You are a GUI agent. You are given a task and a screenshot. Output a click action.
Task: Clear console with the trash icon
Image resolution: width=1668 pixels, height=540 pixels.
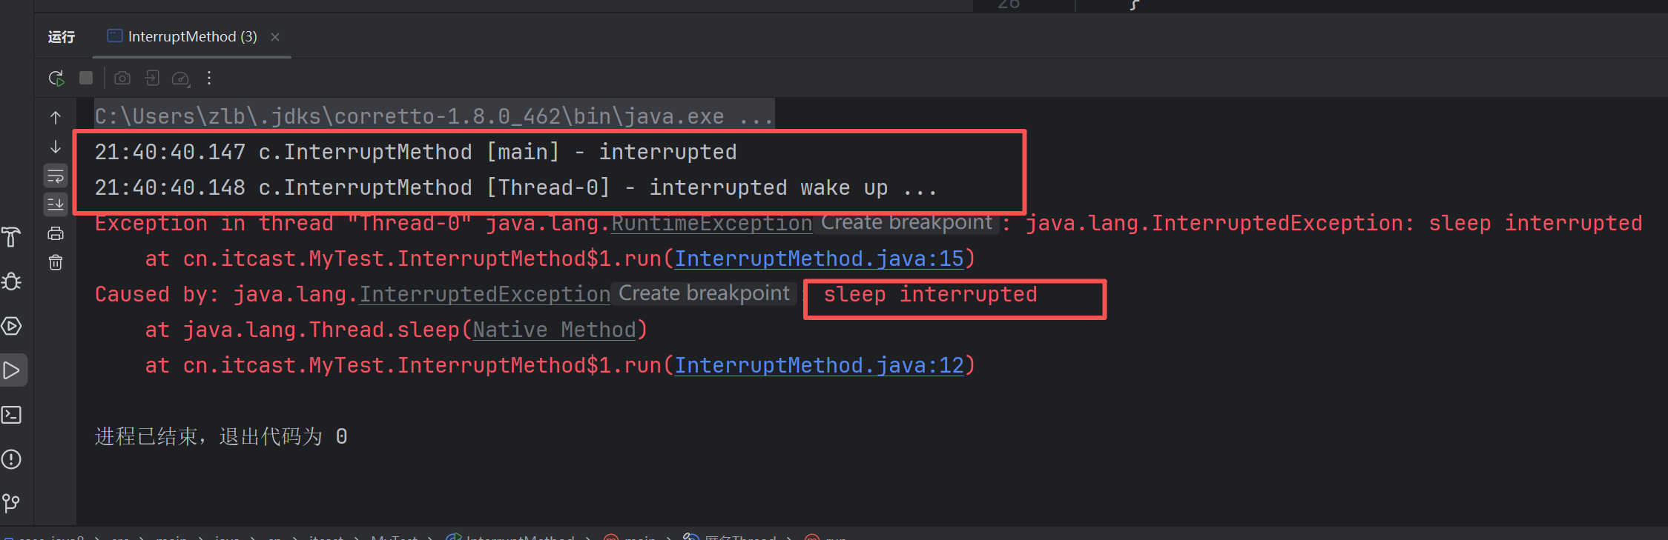[x=56, y=262]
